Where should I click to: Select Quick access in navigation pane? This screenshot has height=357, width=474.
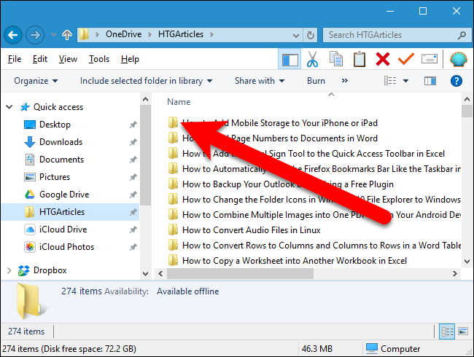[58, 107]
